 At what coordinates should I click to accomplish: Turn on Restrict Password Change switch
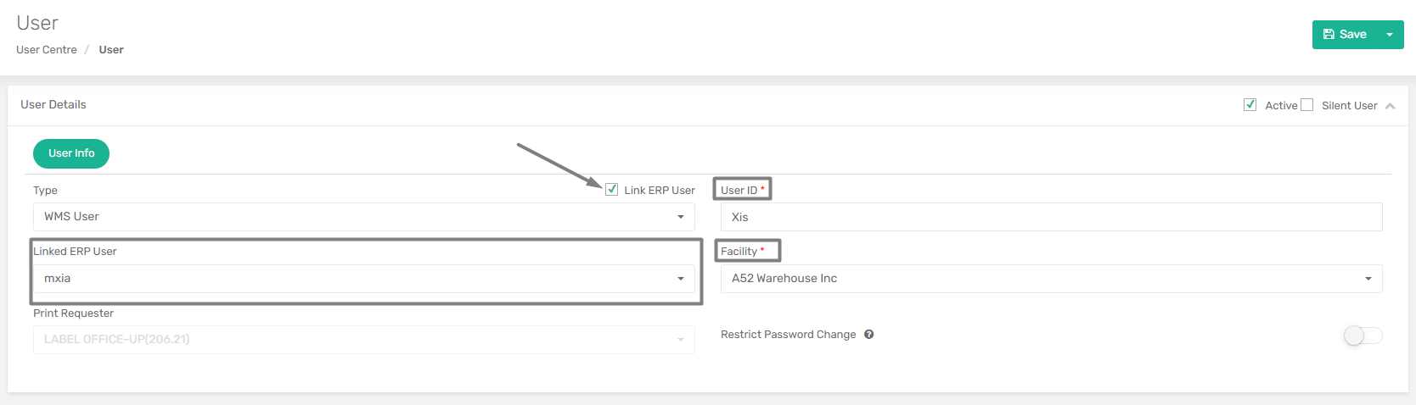(1363, 336)
